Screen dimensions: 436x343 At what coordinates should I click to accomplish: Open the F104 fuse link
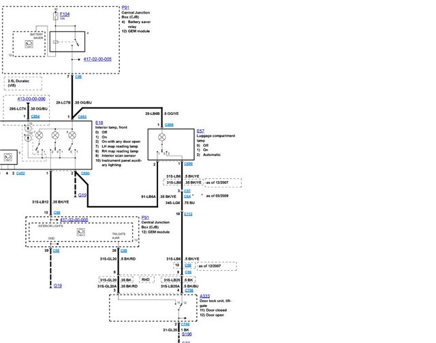pyautogui.click(x=65, y=14)
